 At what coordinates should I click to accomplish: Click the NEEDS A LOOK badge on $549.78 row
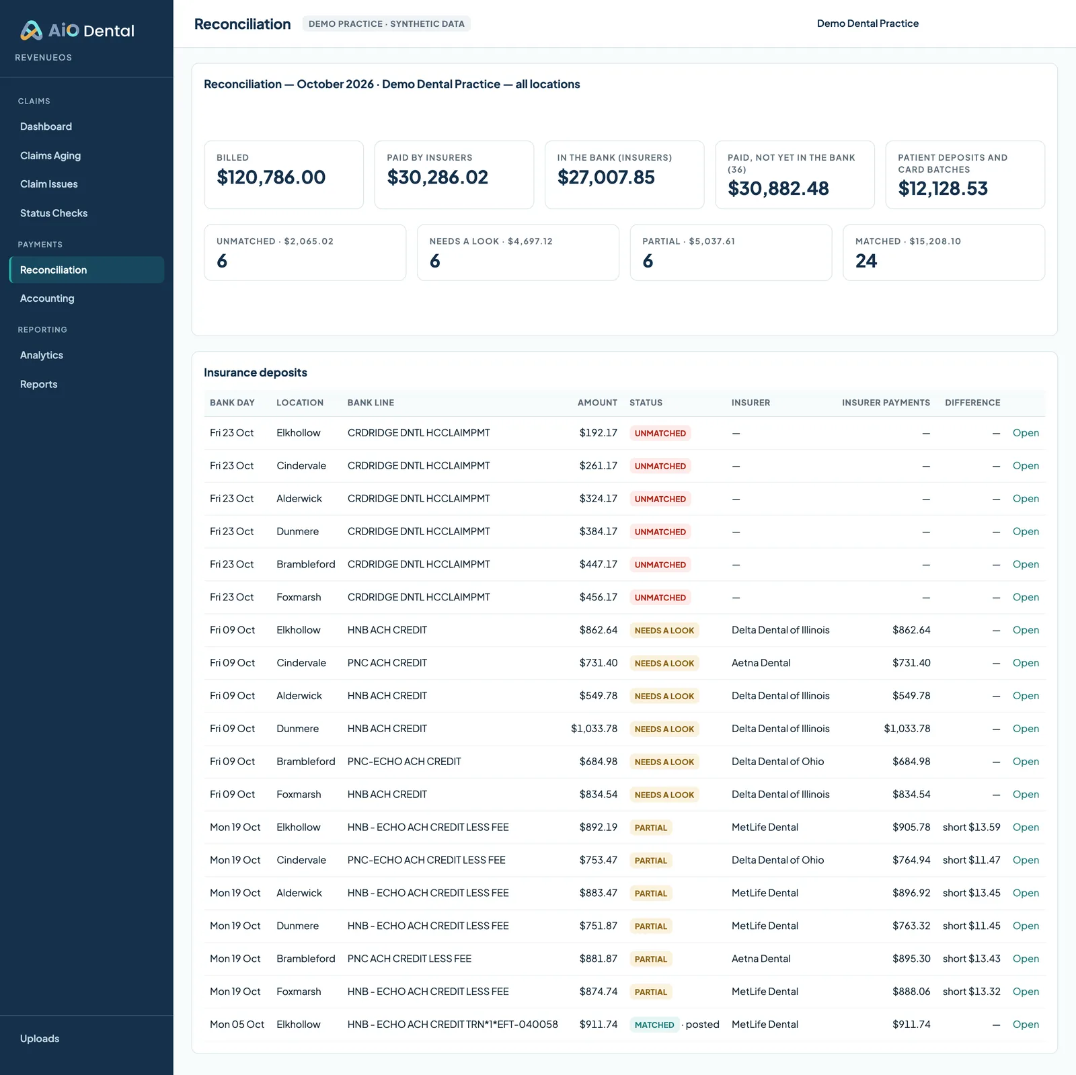pyautogui.click(x=664, y=696)
